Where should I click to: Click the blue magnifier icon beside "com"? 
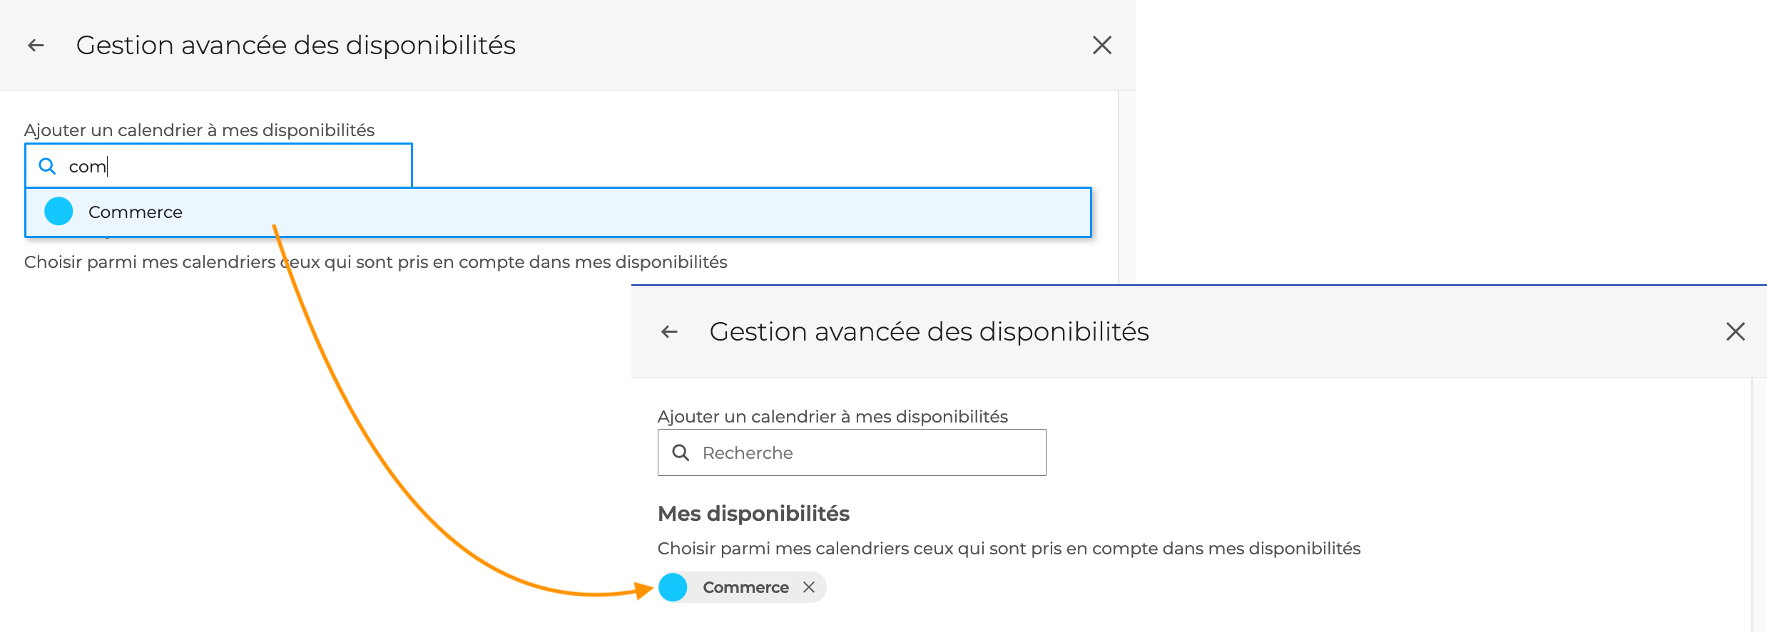(47, 166)
